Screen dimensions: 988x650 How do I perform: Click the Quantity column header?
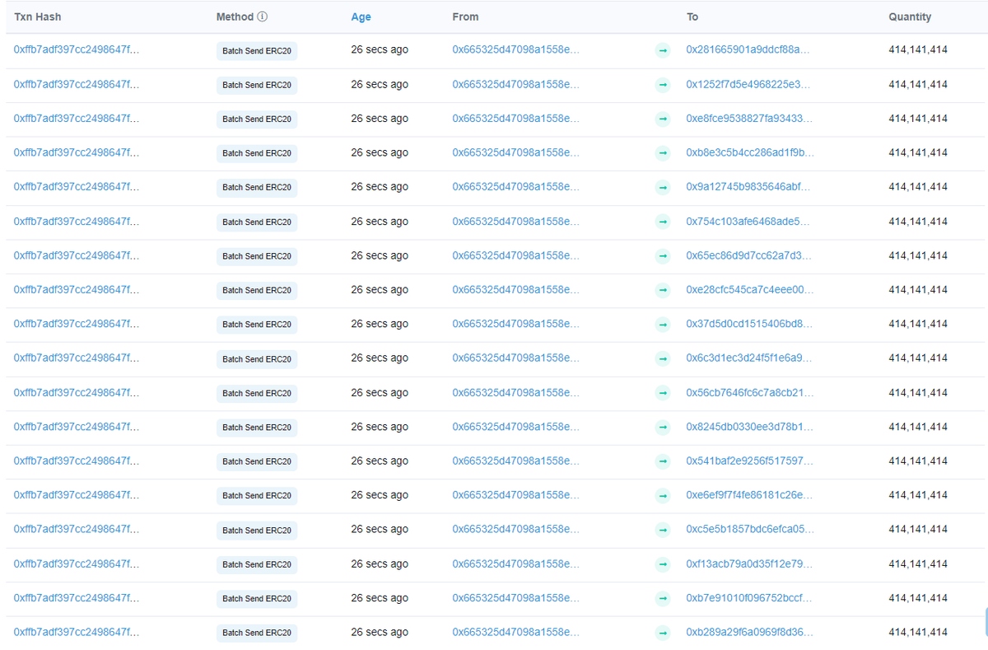click(910, 16)
